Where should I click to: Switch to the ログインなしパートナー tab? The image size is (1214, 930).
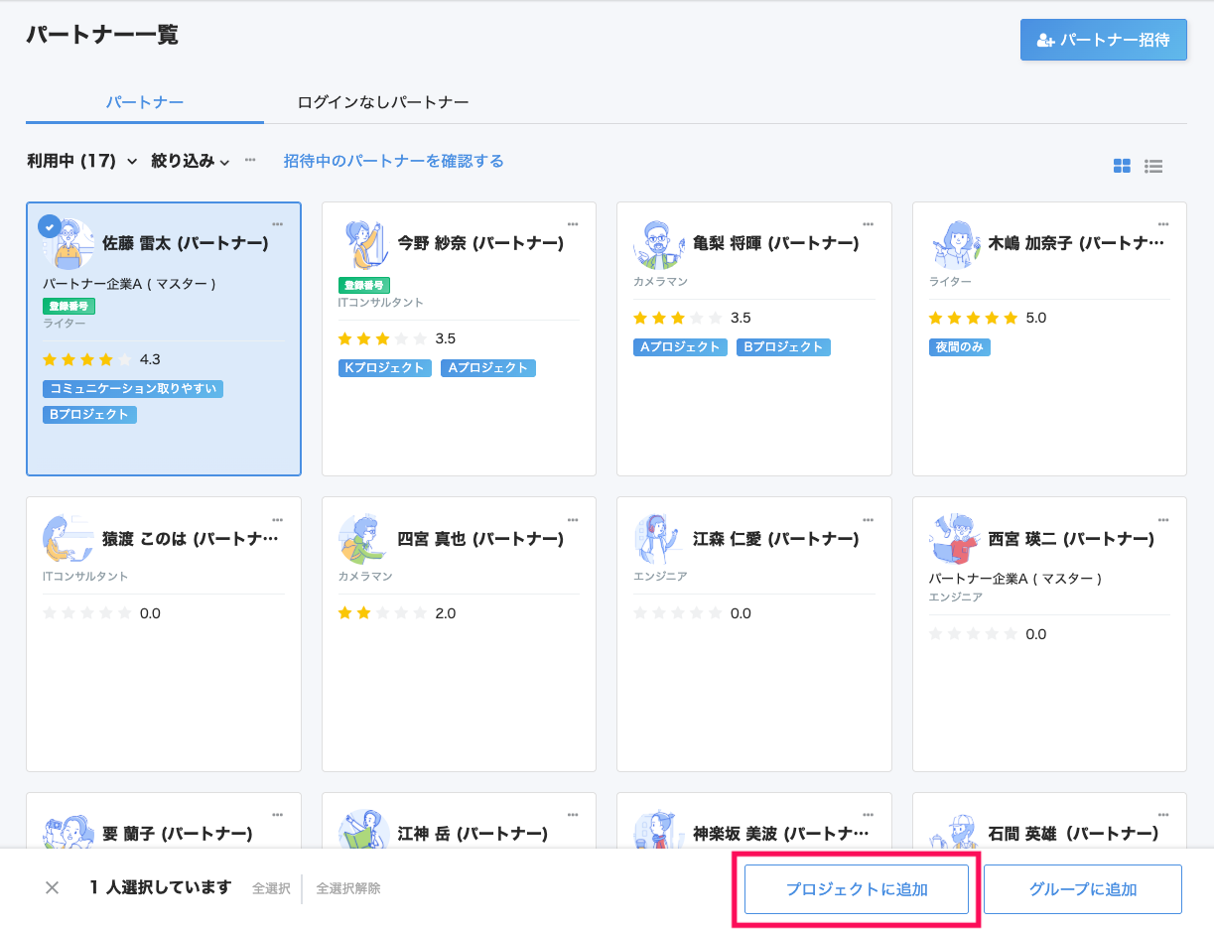(x=383, y=102)
